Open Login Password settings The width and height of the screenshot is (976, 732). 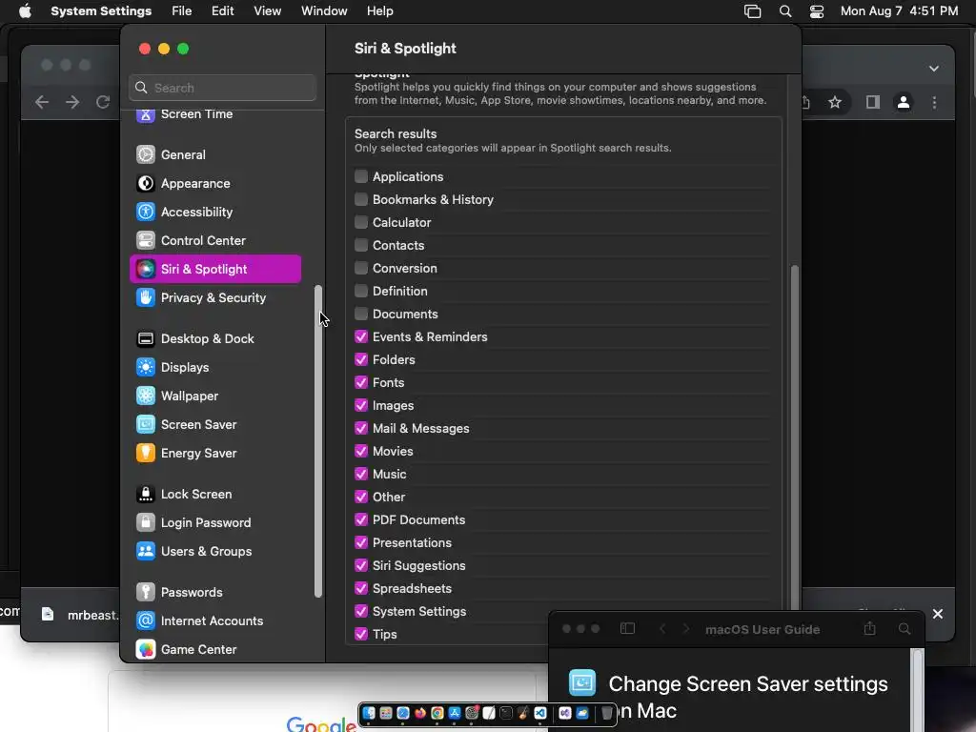click(x=214, y=523)
